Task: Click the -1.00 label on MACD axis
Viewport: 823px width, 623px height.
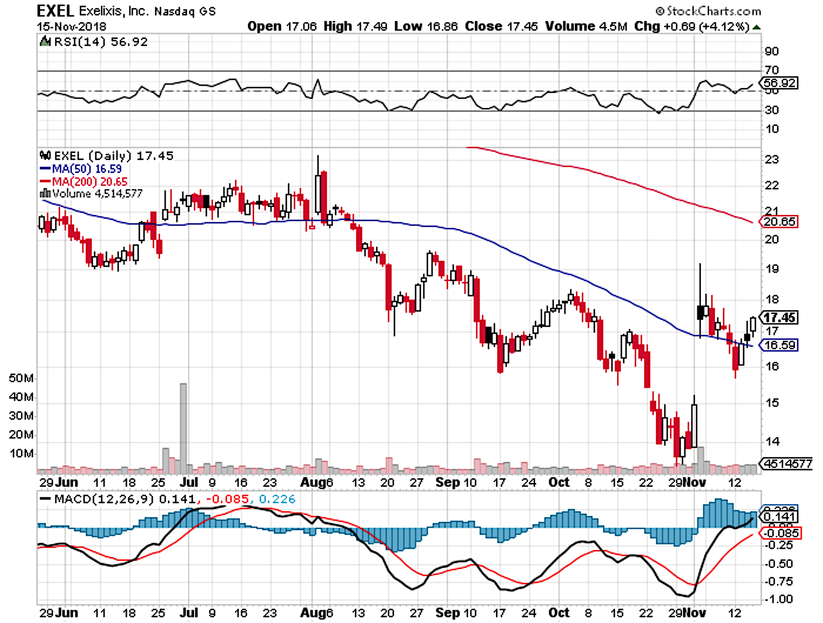Action: (779, 599)
